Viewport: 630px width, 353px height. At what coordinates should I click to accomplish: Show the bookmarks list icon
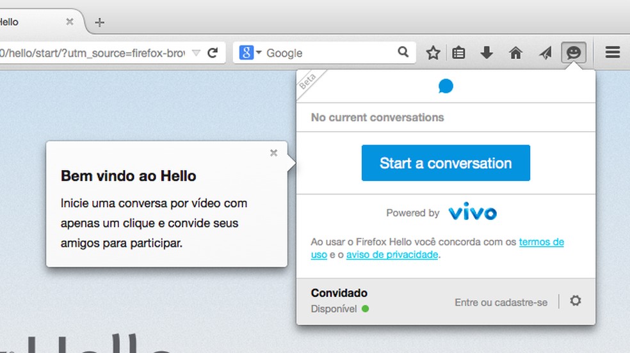coord(458,53)
